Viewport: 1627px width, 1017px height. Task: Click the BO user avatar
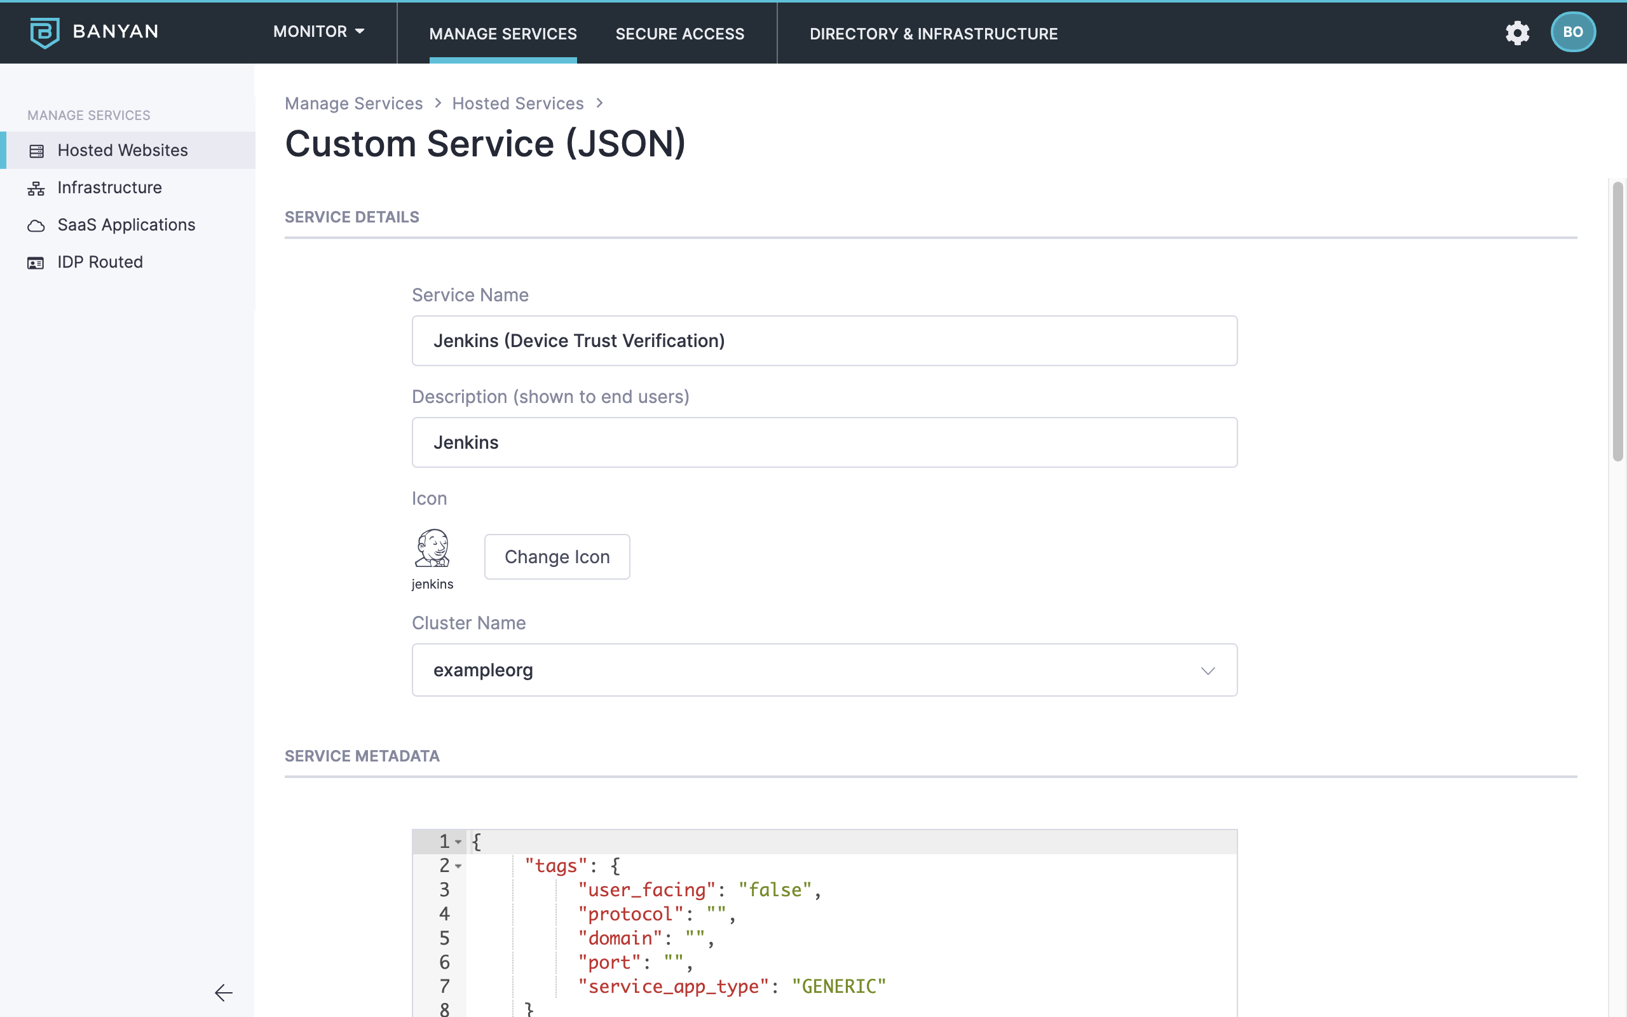click(x=1572, y=32)
